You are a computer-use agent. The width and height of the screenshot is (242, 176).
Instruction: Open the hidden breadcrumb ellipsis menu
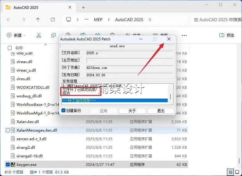pyautogui.click(x=87, y=20)
